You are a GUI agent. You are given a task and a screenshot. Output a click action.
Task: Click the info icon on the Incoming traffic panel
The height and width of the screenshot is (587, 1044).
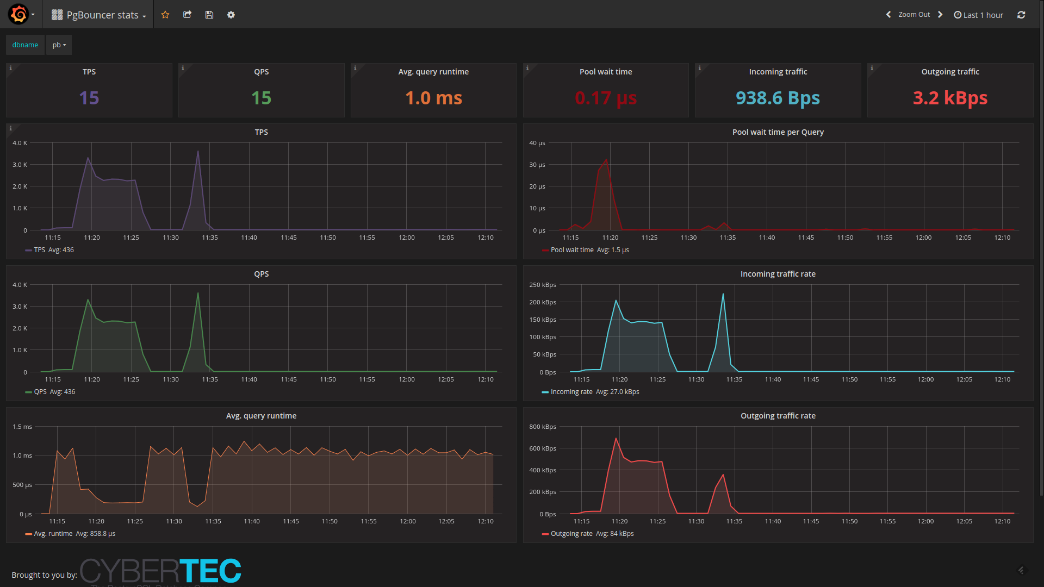699,68
